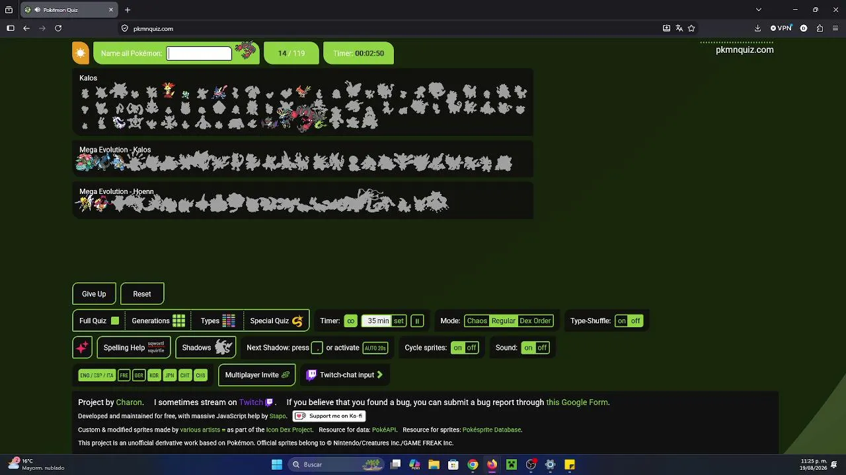This screenshot has width=846, height=475.
Task: Choose the ENG / ESP / ITA language
Action: (x=96, y=375)
